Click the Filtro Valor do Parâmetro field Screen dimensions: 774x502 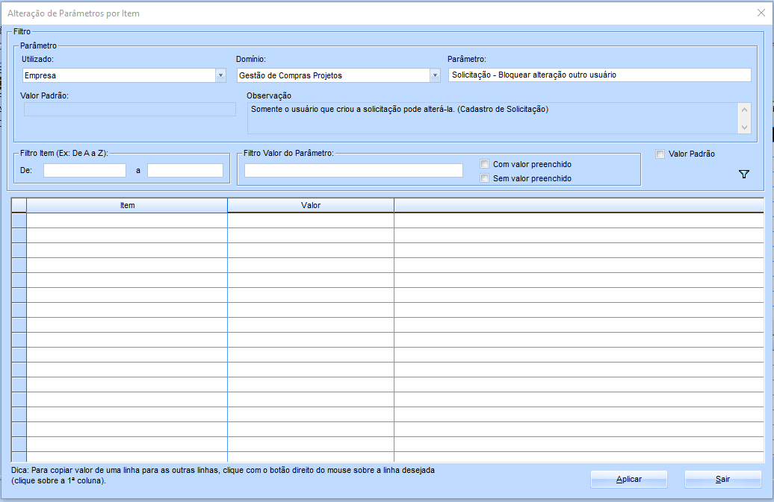pos(353,171)
